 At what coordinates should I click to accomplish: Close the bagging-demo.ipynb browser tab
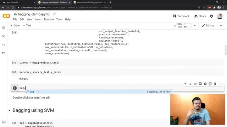[x=70, y=2]
